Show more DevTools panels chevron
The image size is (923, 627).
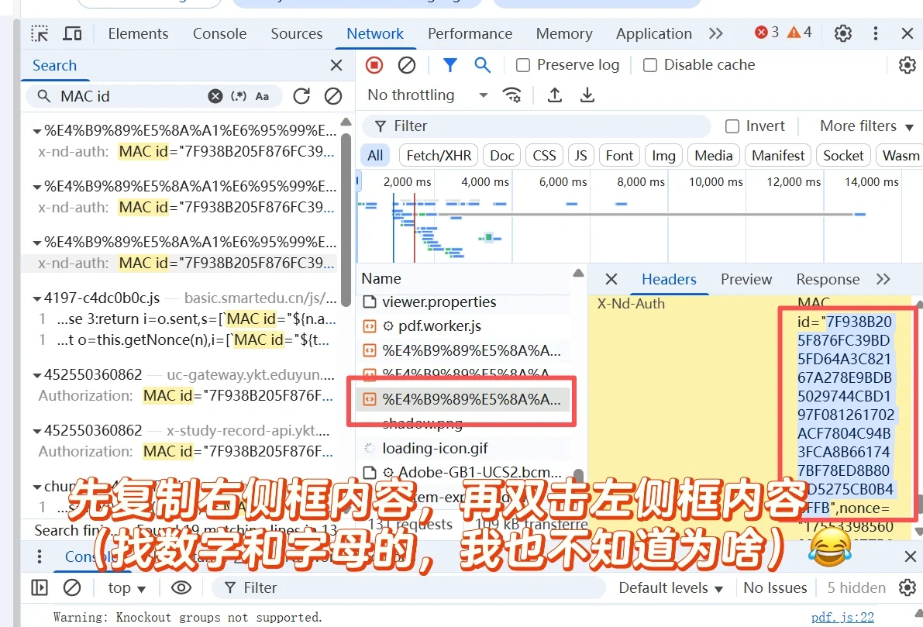[x=716, y=33]
